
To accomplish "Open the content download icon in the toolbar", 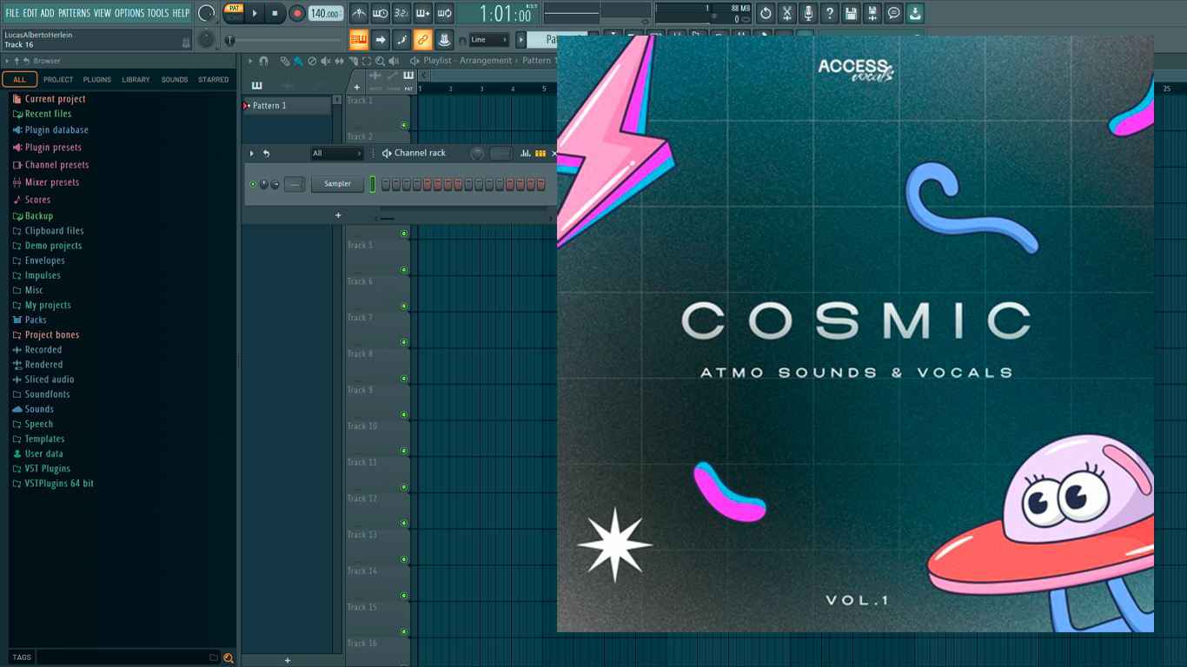I will pyautogui.click(x=915, y=13).
